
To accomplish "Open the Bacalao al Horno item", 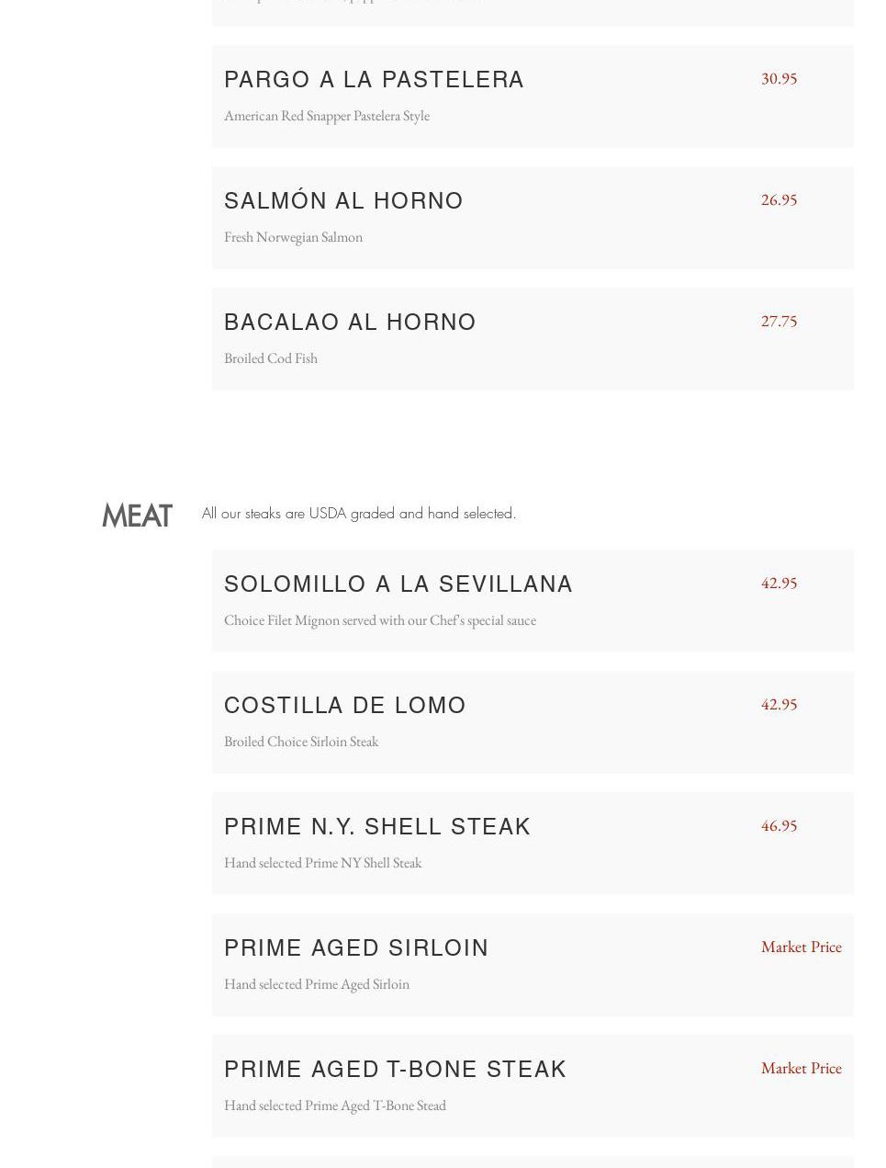I will tap(350, 323).
